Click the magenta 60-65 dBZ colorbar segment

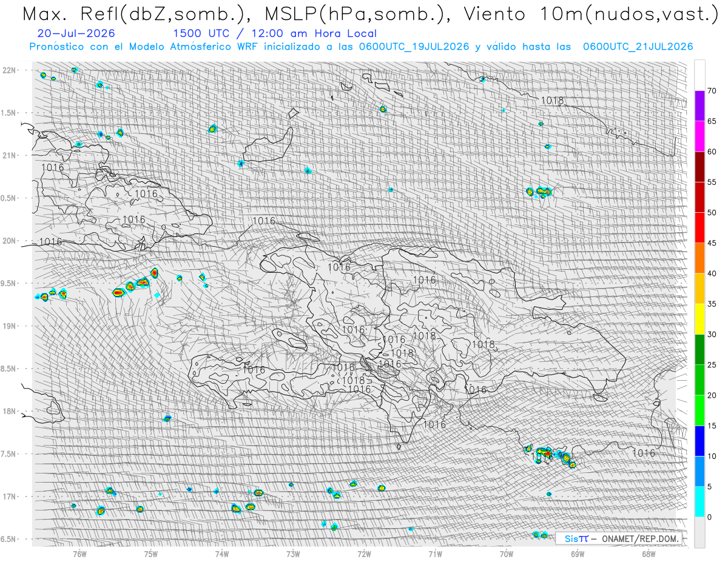click(x=700, y=136)
